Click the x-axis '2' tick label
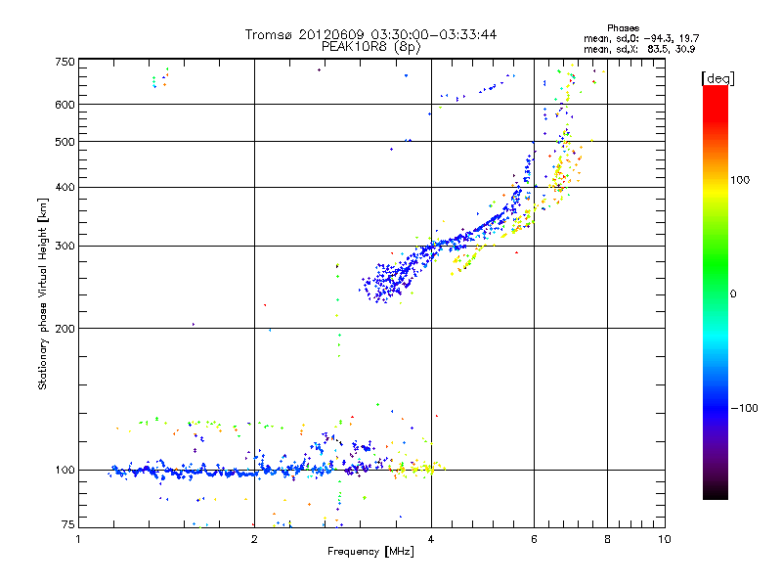 click(255, 539)
